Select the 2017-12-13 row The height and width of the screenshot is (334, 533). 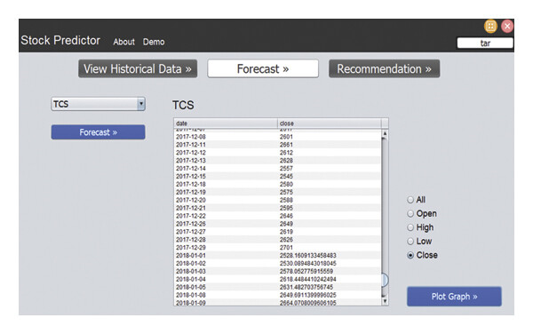pyautogui.click(x=278, y=161)
